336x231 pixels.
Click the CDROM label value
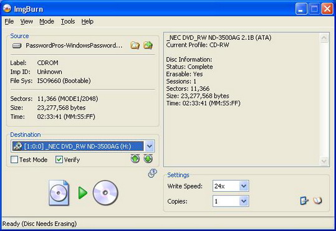click(x=48, y=63)
